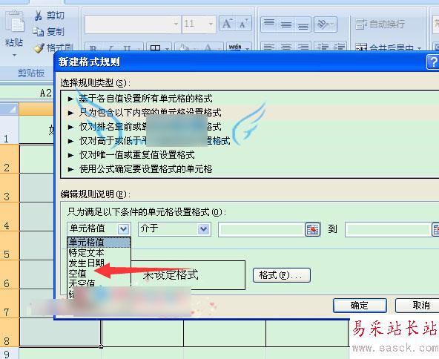Open the phonetic guide (wén) tool
Viewport: 439px width, 359px height.
coord(235,47)
